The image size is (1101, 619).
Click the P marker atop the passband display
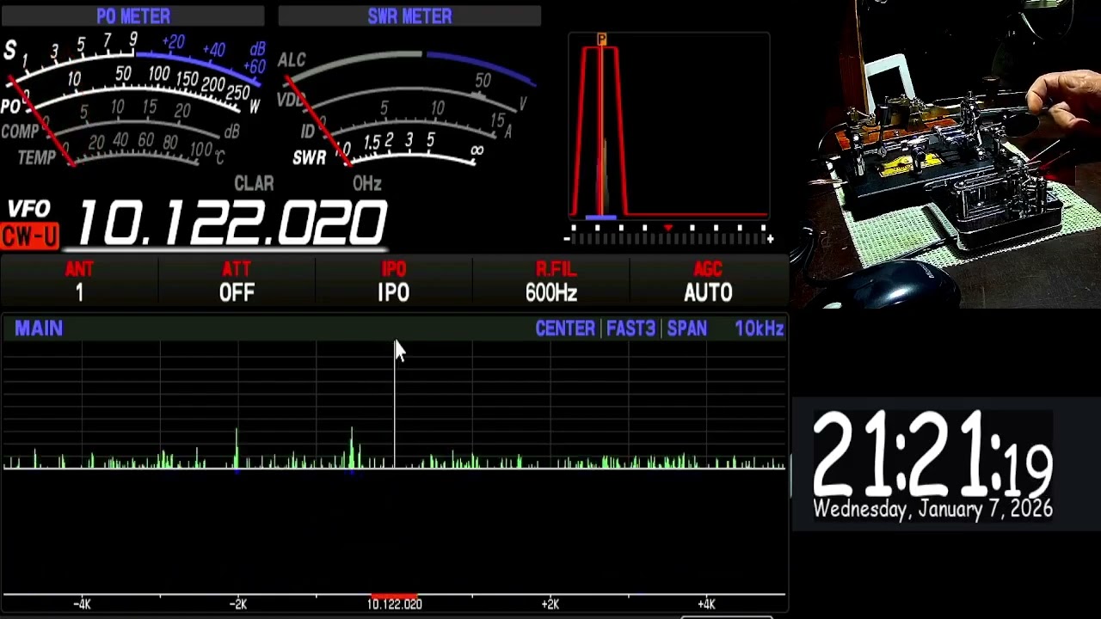(601, 40)
